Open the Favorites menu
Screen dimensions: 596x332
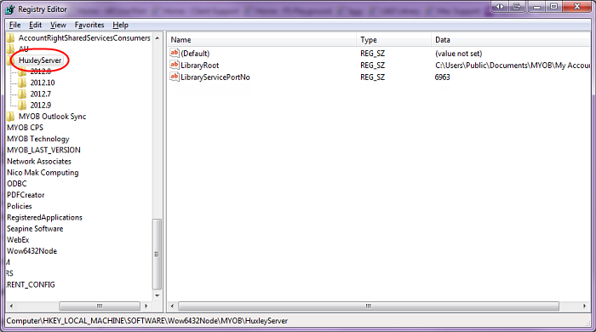coord(89,25)
